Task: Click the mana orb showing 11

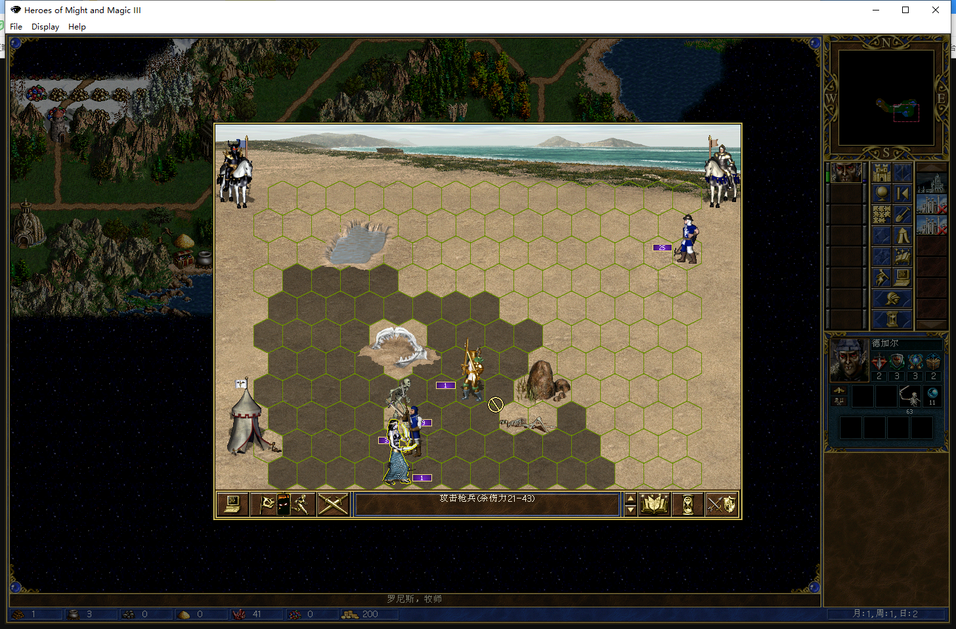Action: click(x=932, y=396)
